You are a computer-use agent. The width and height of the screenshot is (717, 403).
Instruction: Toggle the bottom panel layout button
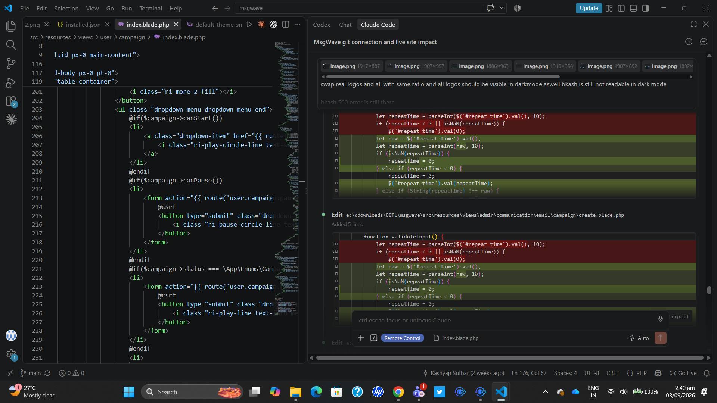point(633,8)
